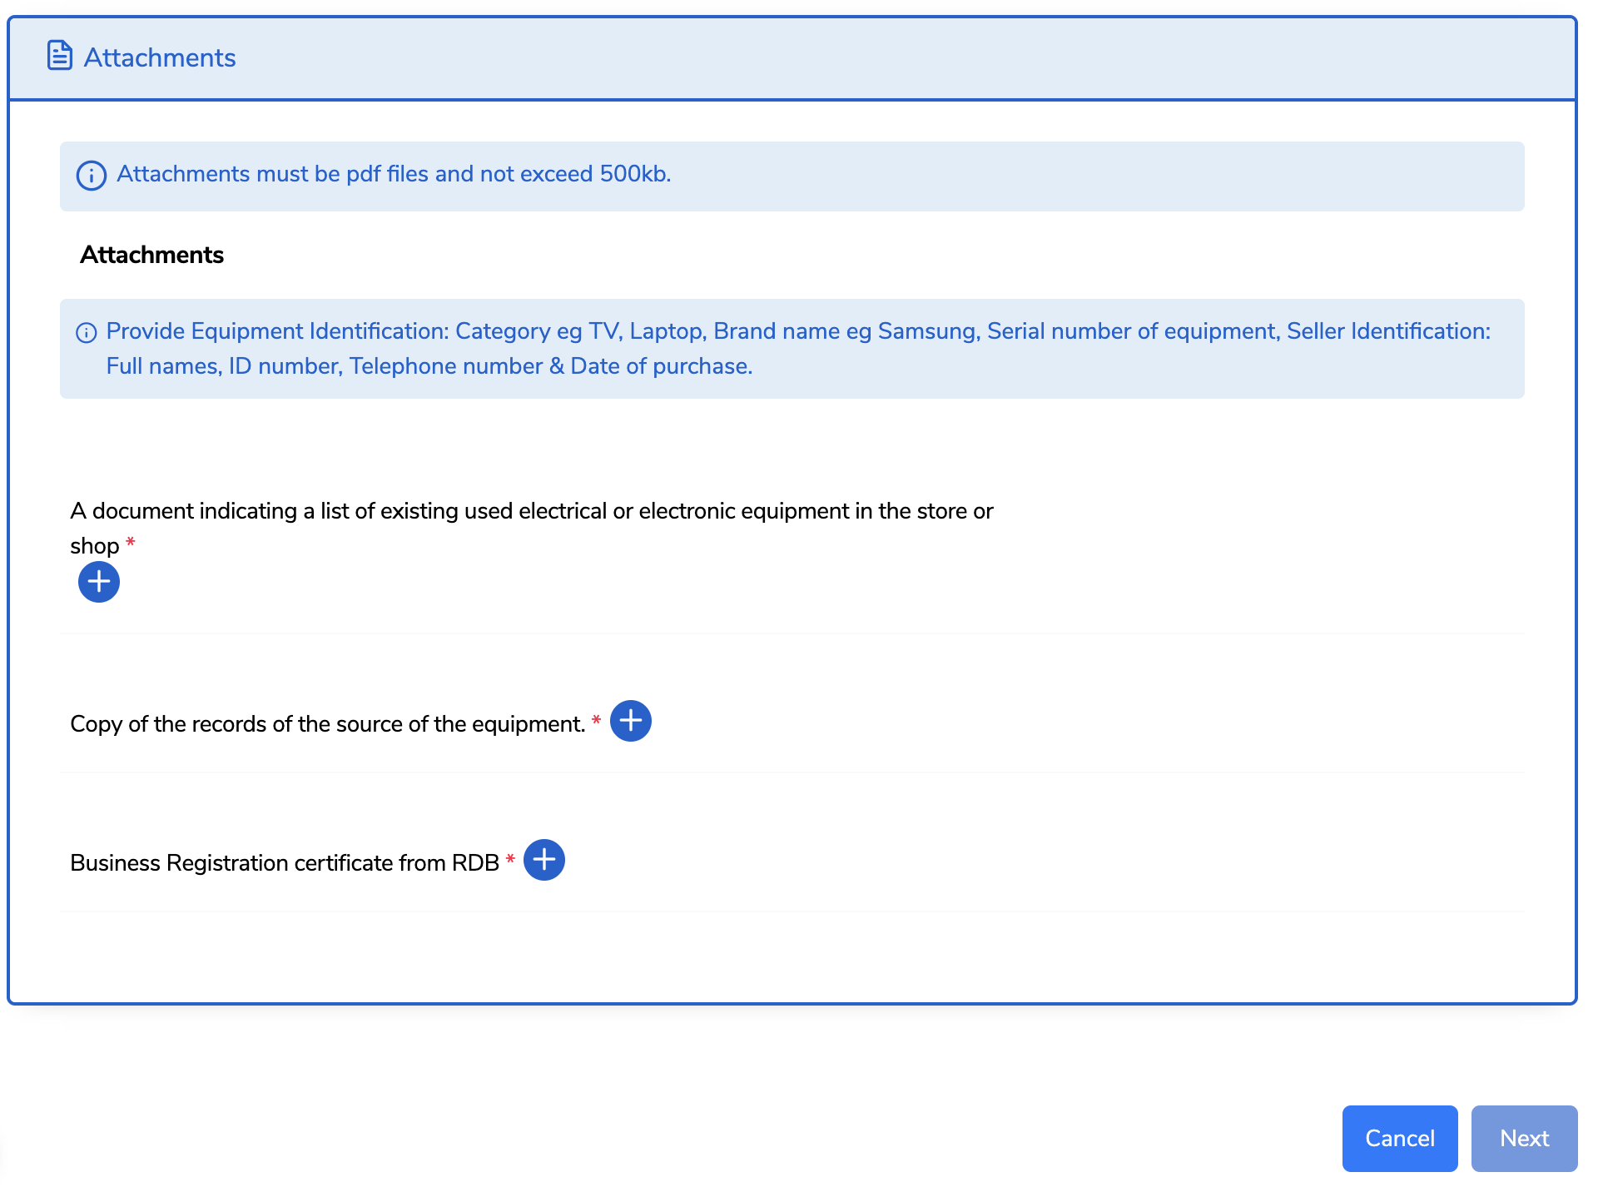This screenshot has height=1192, width=1603.
Task: Click the Attachments document icon in header
Action: tap(59, 56)
